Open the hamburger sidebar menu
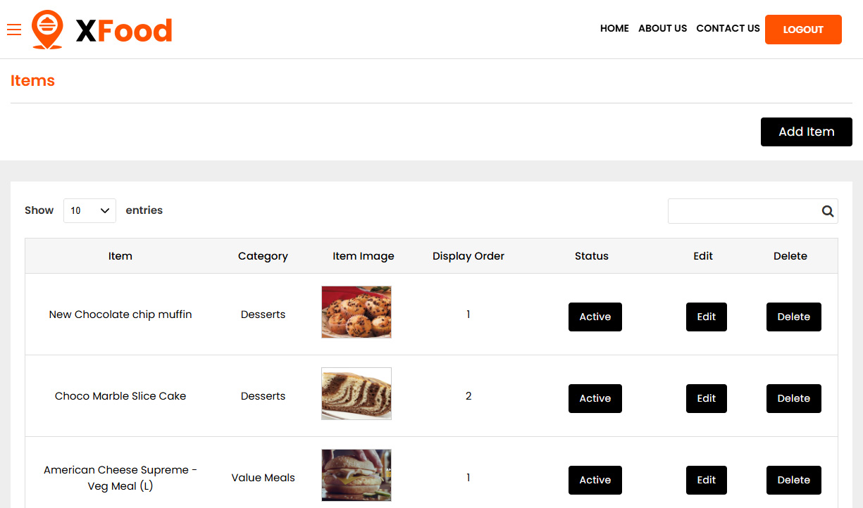The width and height of the screenshot is (863, 508). (14, 30)
